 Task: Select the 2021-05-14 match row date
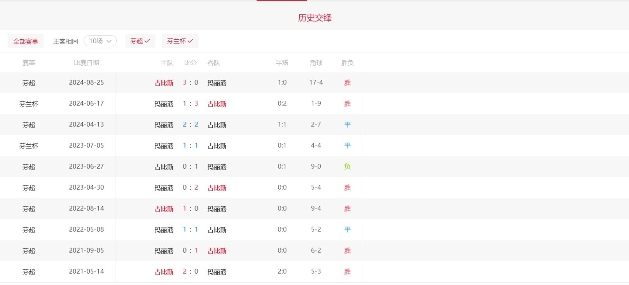tap(86, 271)
